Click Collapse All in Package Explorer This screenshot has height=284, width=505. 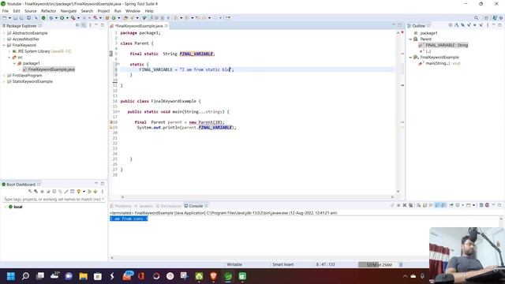point(77,25)
